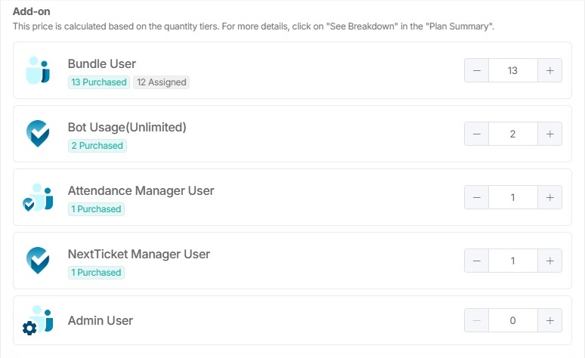The height and width of the screenshot is (358, 585).
Task: Click the Attendance Manager User icon
Action: [x=38, y=197]
